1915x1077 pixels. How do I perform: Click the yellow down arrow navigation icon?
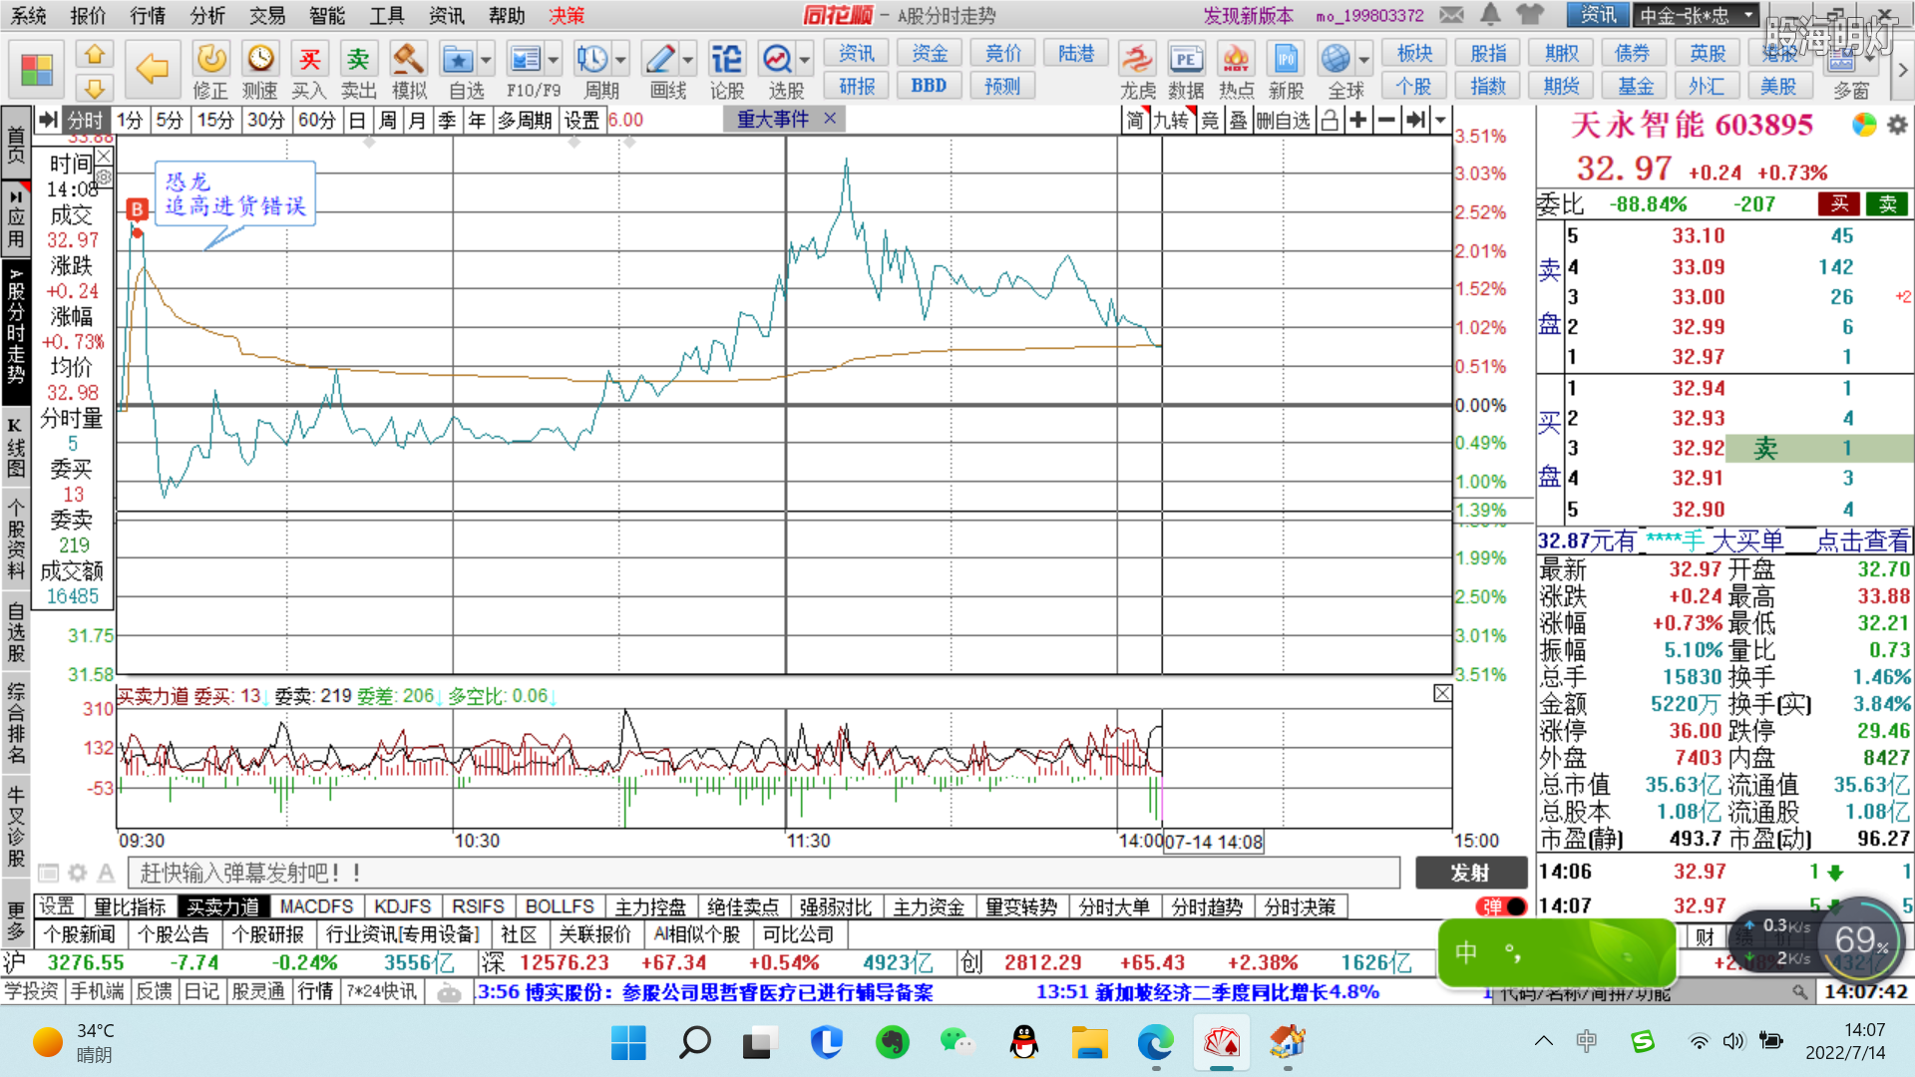[95, 88]
